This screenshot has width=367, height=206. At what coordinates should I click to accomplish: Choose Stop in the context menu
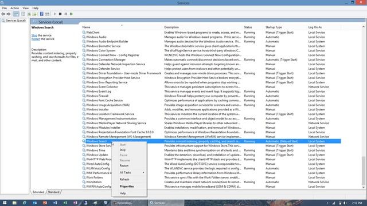[x=129, y=150]
